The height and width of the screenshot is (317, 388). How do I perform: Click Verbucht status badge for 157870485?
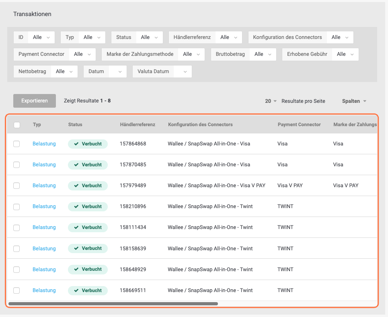[88, 165]
